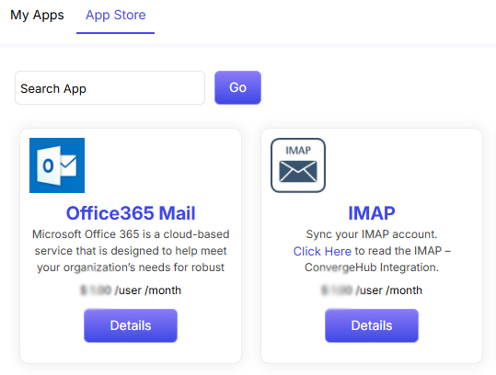
Task: Open the IMAP title link
Action: pyautogui.click(x=372, y=213)
